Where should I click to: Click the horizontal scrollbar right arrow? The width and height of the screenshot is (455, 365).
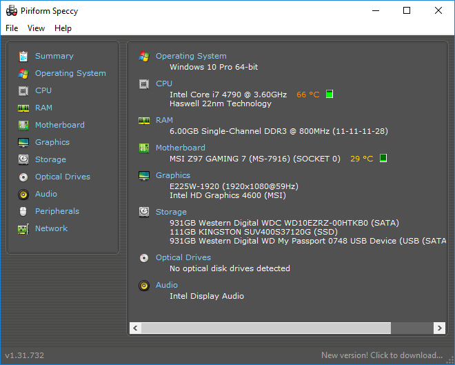pos(439,328)
